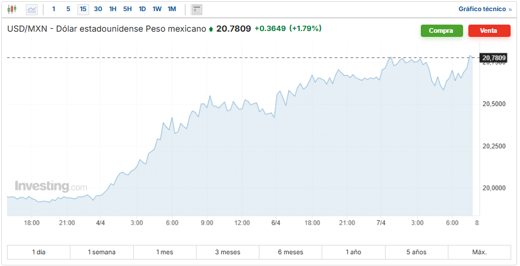Click the 20,2500 axis label
The image size is (520, 266).
tap(494, 146)
